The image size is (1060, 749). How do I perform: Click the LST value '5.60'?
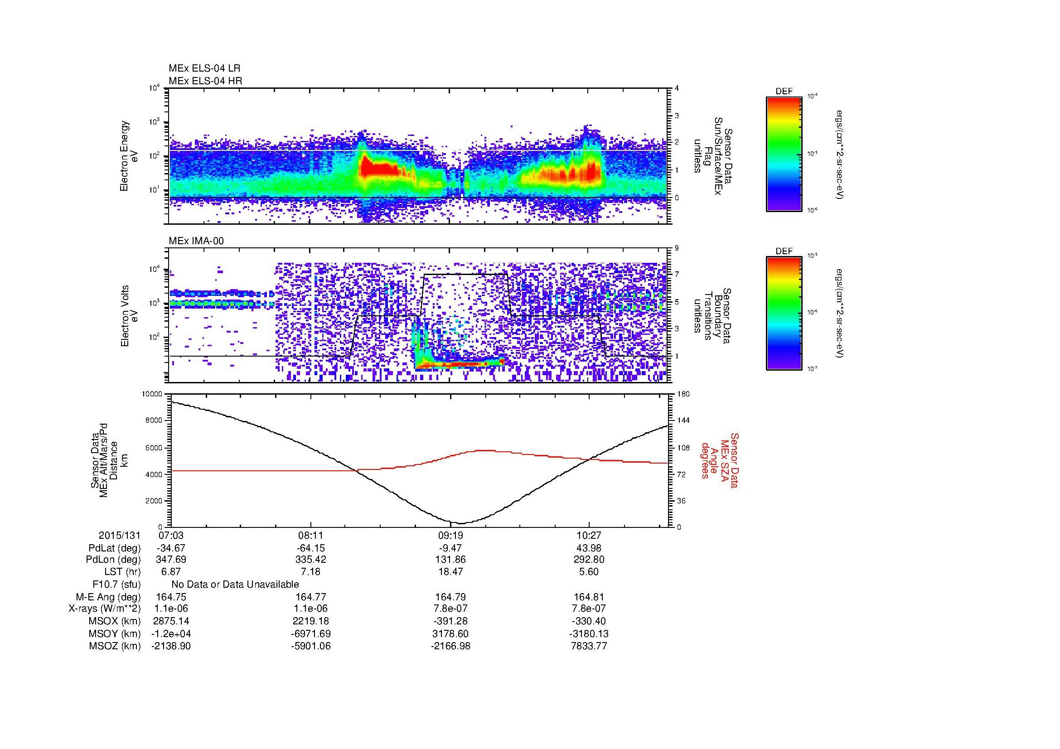tap(589, 572)
